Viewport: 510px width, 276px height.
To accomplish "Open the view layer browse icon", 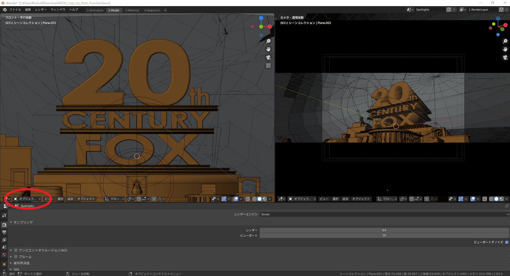I will pyautogui.click(x=463, y=10).
